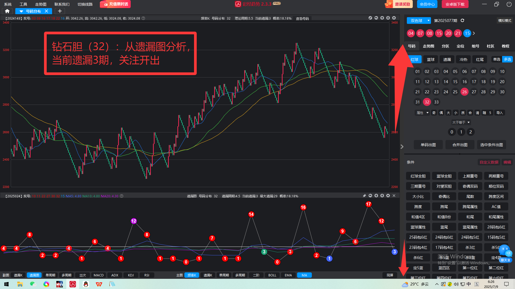Switch to the 分区 tab
Image resolution: width=515 pixels, height=289 pixels.
(x=445, y=46)
